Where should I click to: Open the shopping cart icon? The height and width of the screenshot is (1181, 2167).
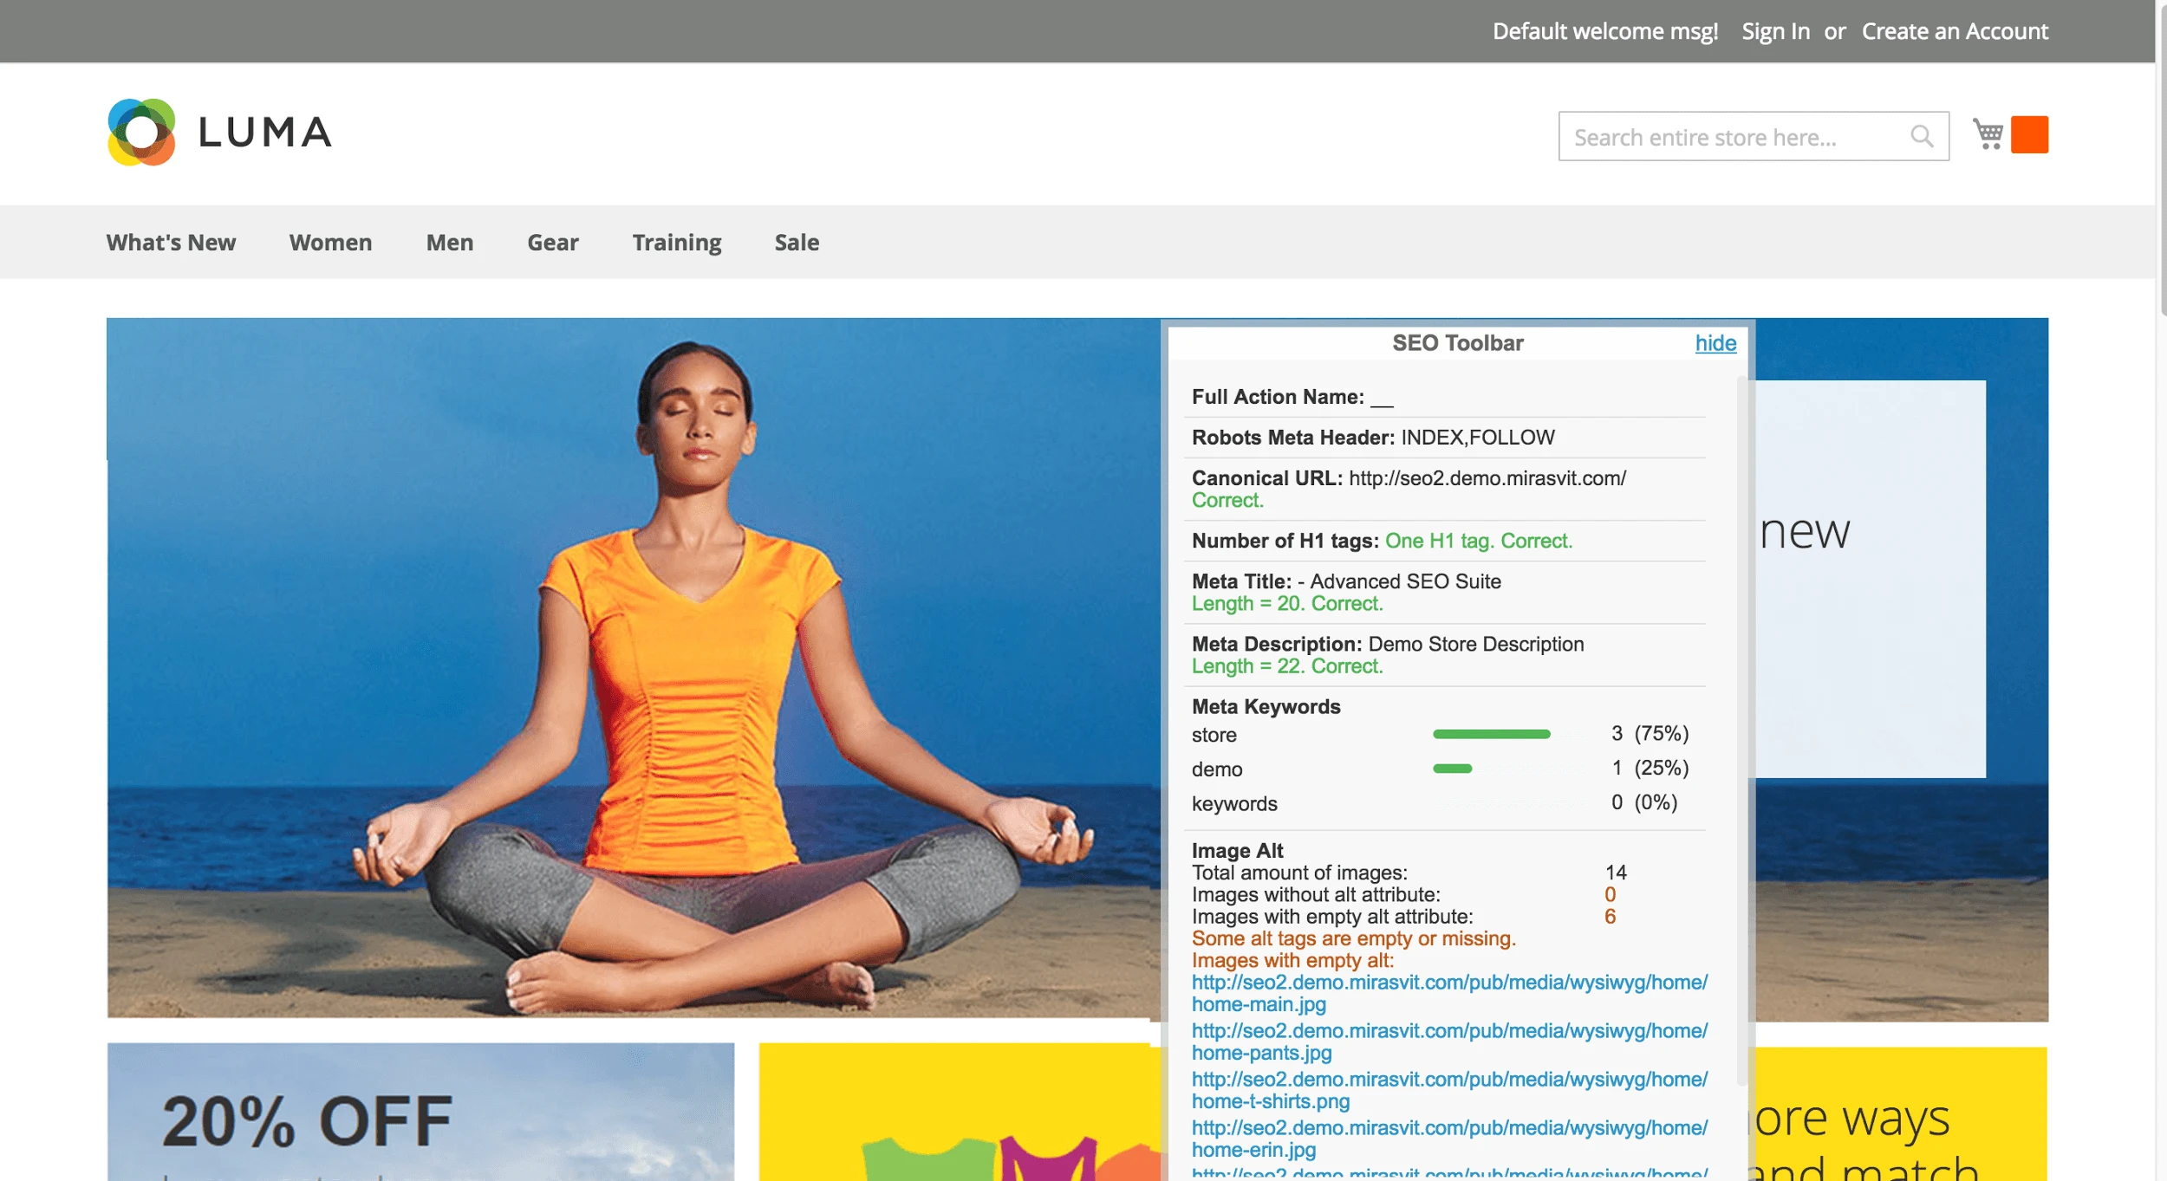coord(1988,133)
